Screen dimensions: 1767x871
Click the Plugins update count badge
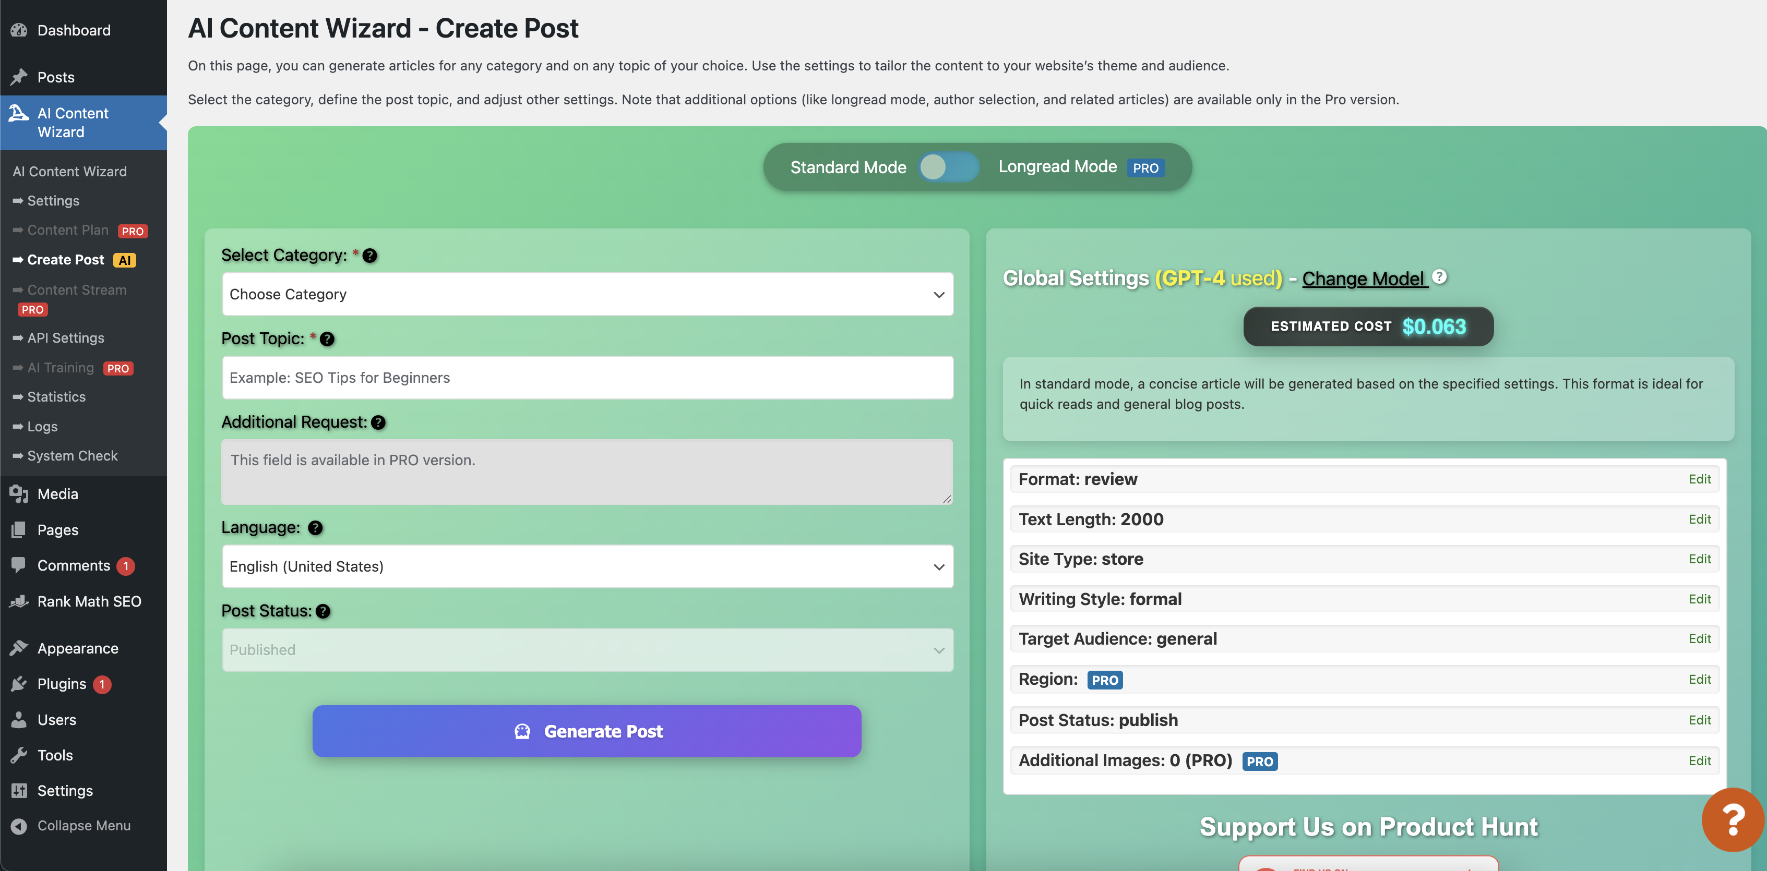(102, 684)
